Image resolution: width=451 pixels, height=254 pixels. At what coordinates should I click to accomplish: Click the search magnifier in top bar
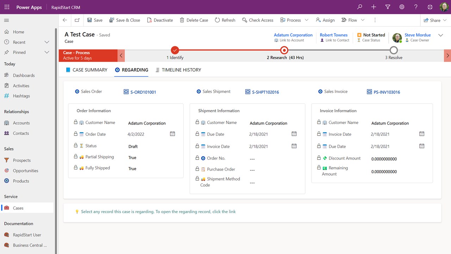(x=359, y=7)
